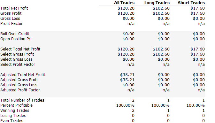Click Percent Profitable 100.00% under All Trades
This screenshot has height=123, width=215.
pos(125,105)
